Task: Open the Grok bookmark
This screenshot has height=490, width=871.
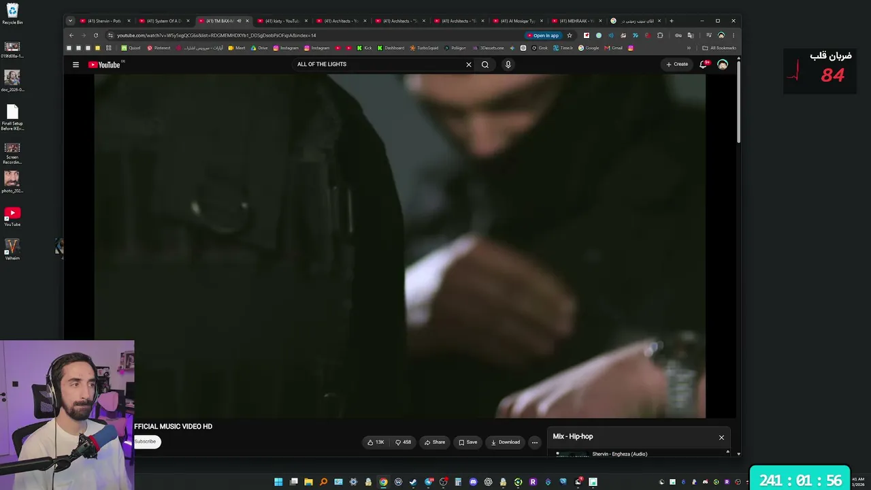Action: coord(540,48)
